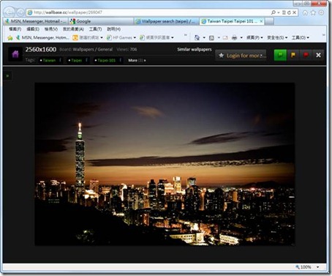Open the 我的最愛(A) menu

point(73,29)
